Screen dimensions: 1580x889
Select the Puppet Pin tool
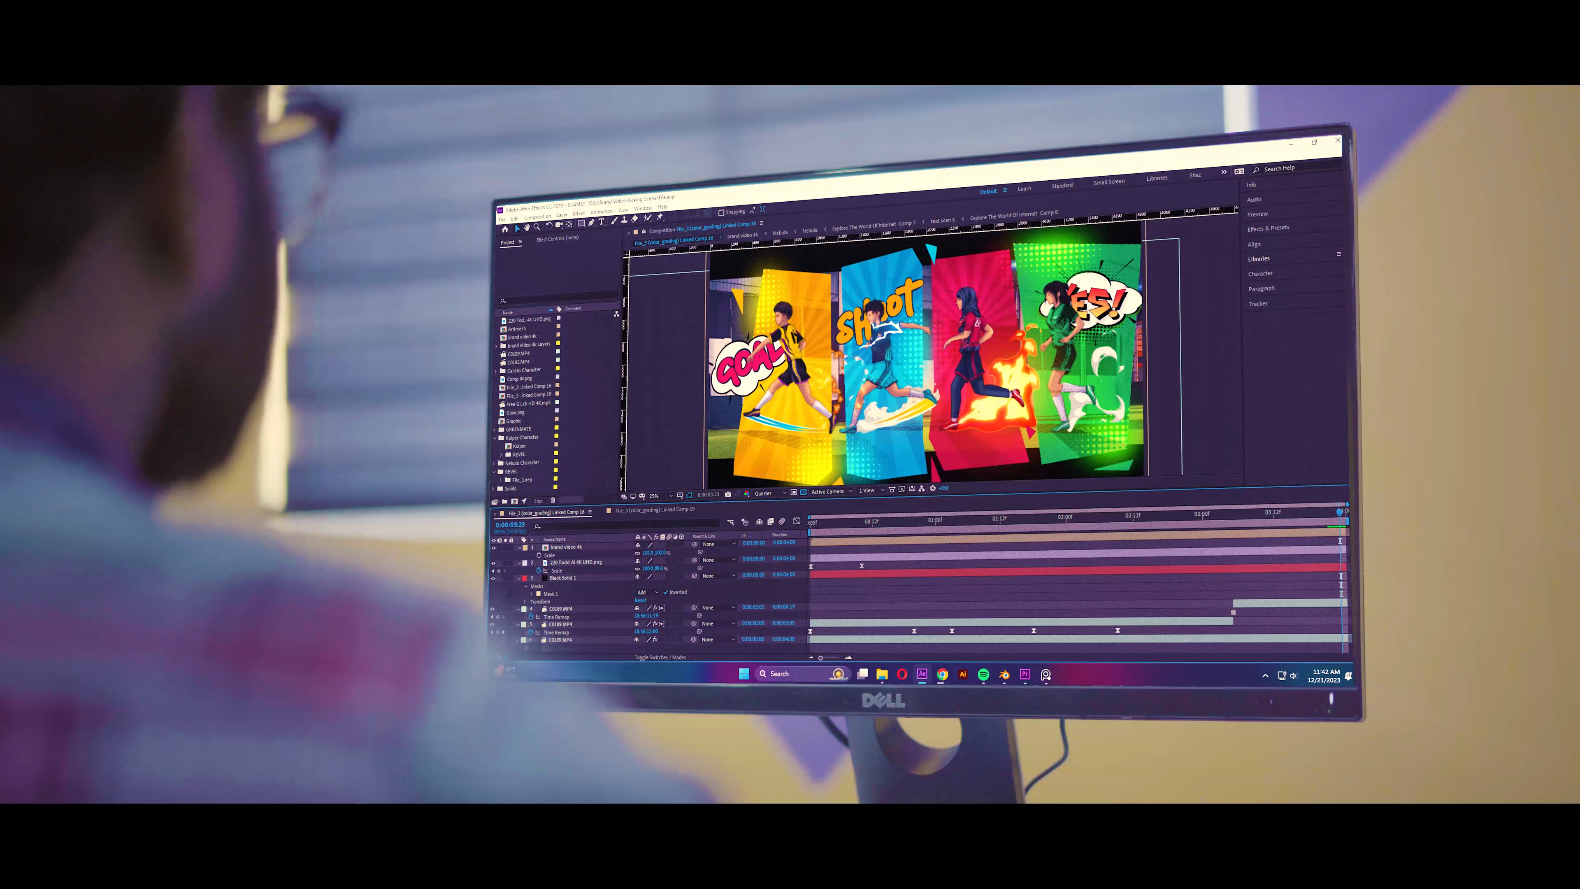[660, 217]
